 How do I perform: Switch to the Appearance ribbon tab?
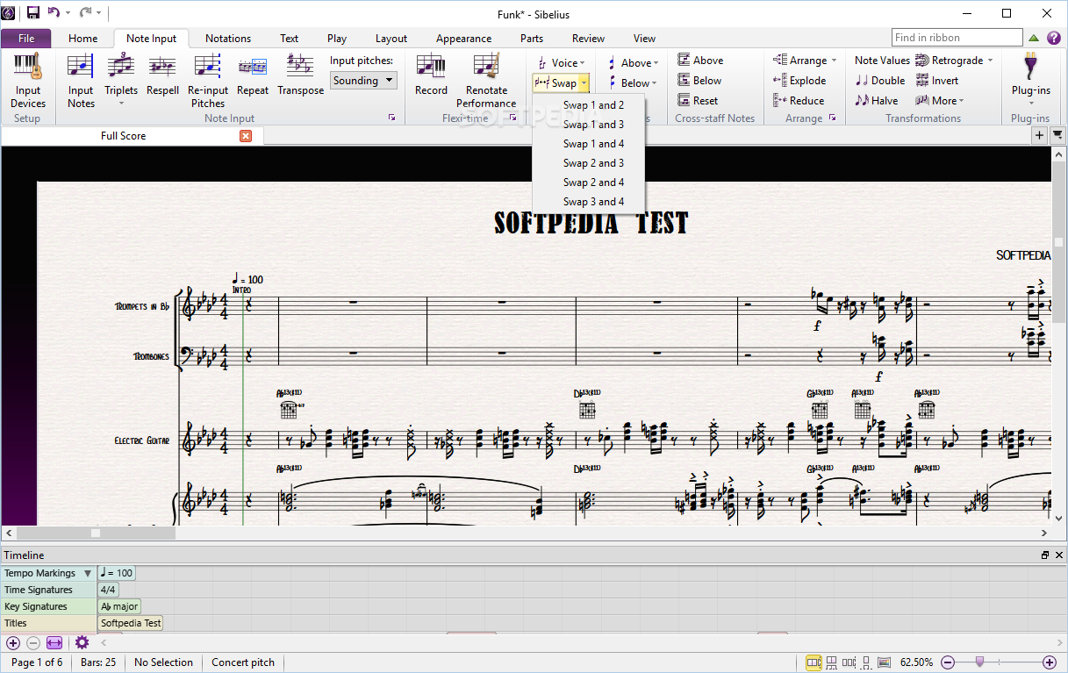click(463, 39)
